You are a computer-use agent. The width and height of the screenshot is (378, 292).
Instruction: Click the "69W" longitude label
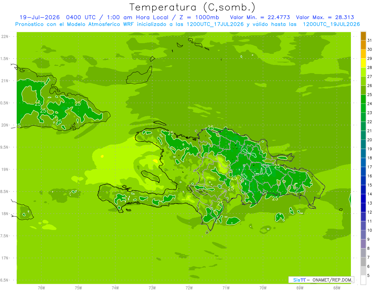[300, 288]
